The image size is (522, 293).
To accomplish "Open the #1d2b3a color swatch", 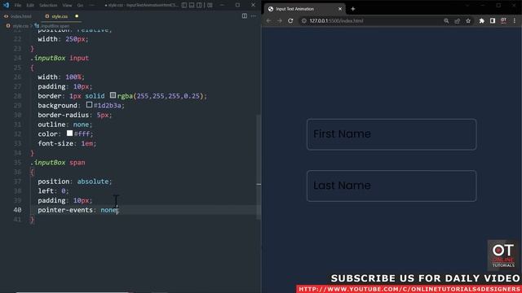I will pyautogui.click(x=89, y=105).
